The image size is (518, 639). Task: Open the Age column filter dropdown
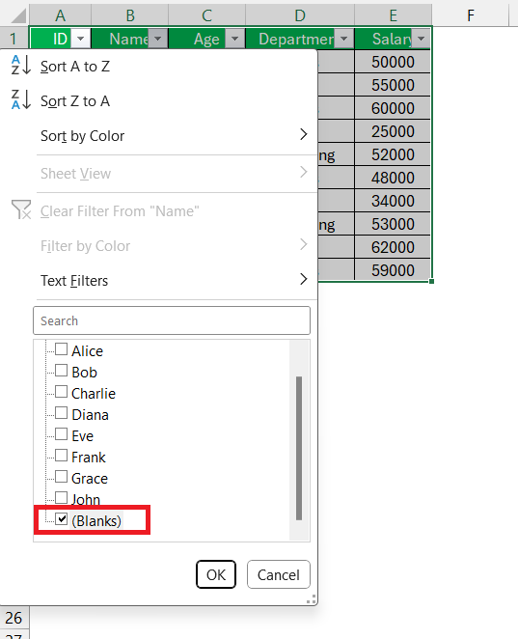[234, 39]
